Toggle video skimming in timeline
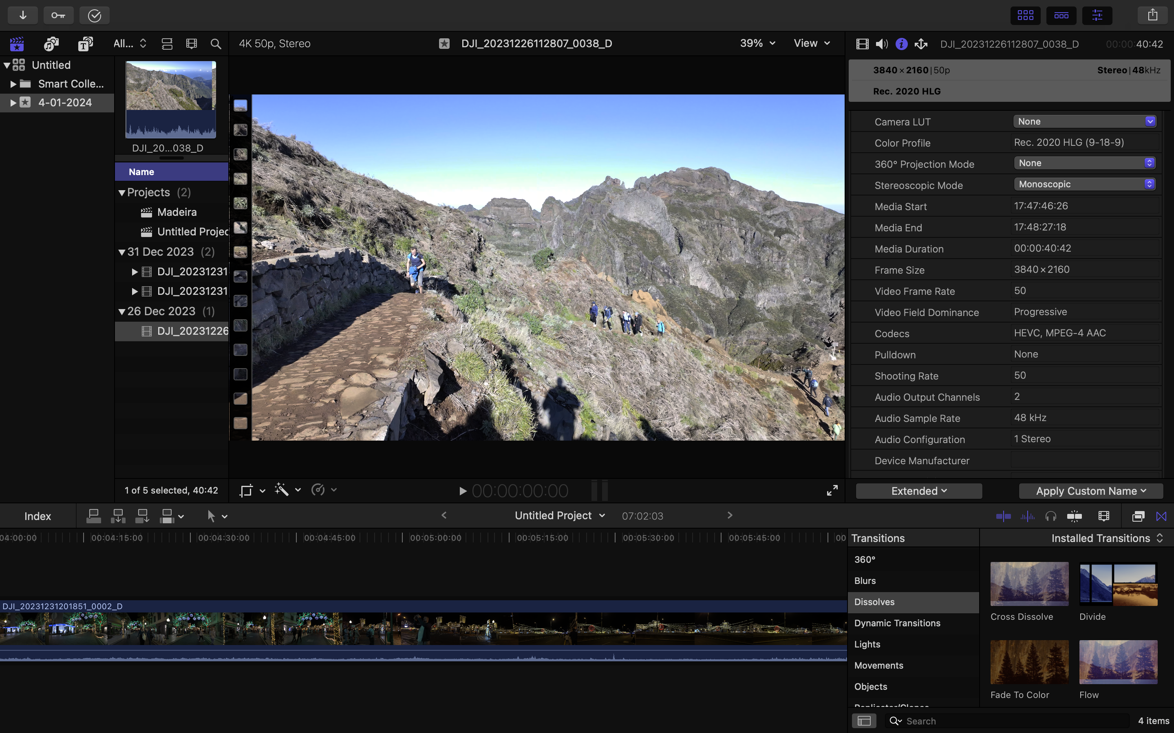This screenshot has height=733, width=1174. click(x=1003, y=516)
